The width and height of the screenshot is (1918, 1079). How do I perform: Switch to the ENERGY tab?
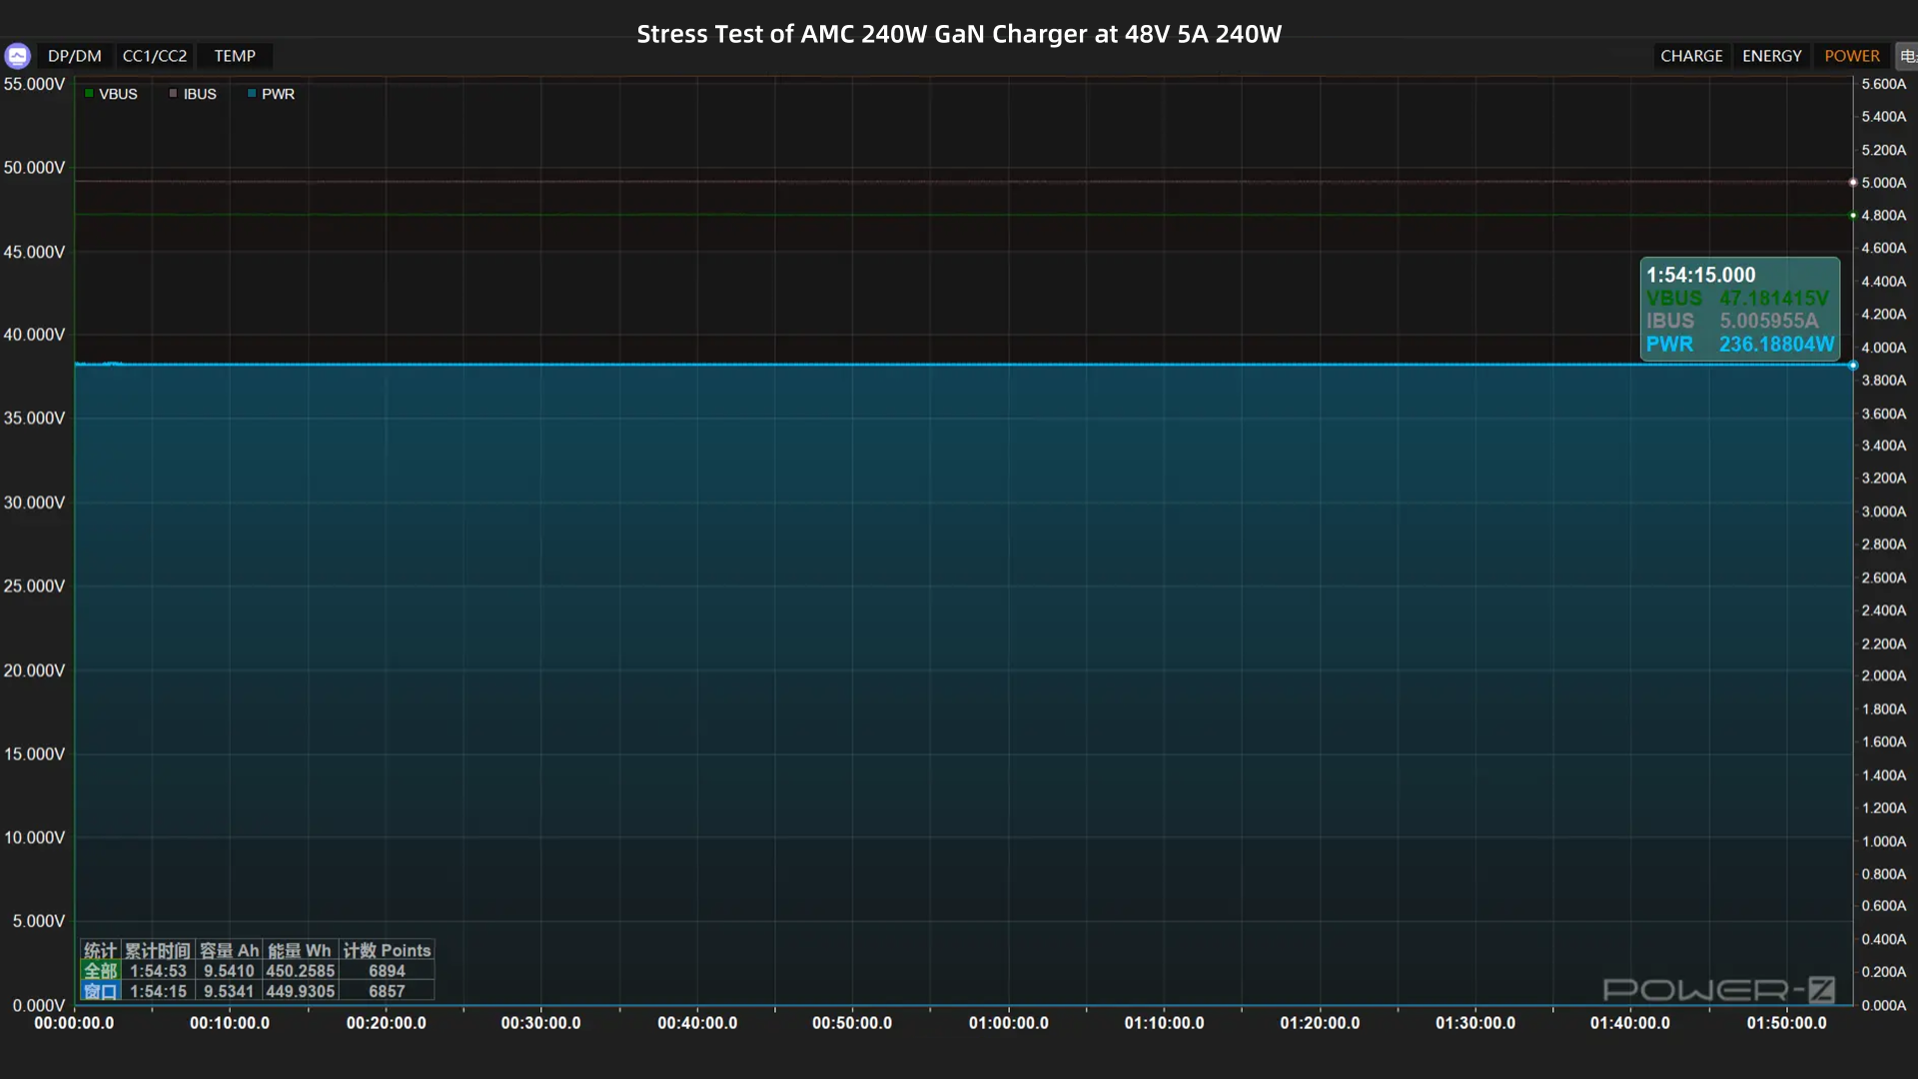click(1771, 56)
